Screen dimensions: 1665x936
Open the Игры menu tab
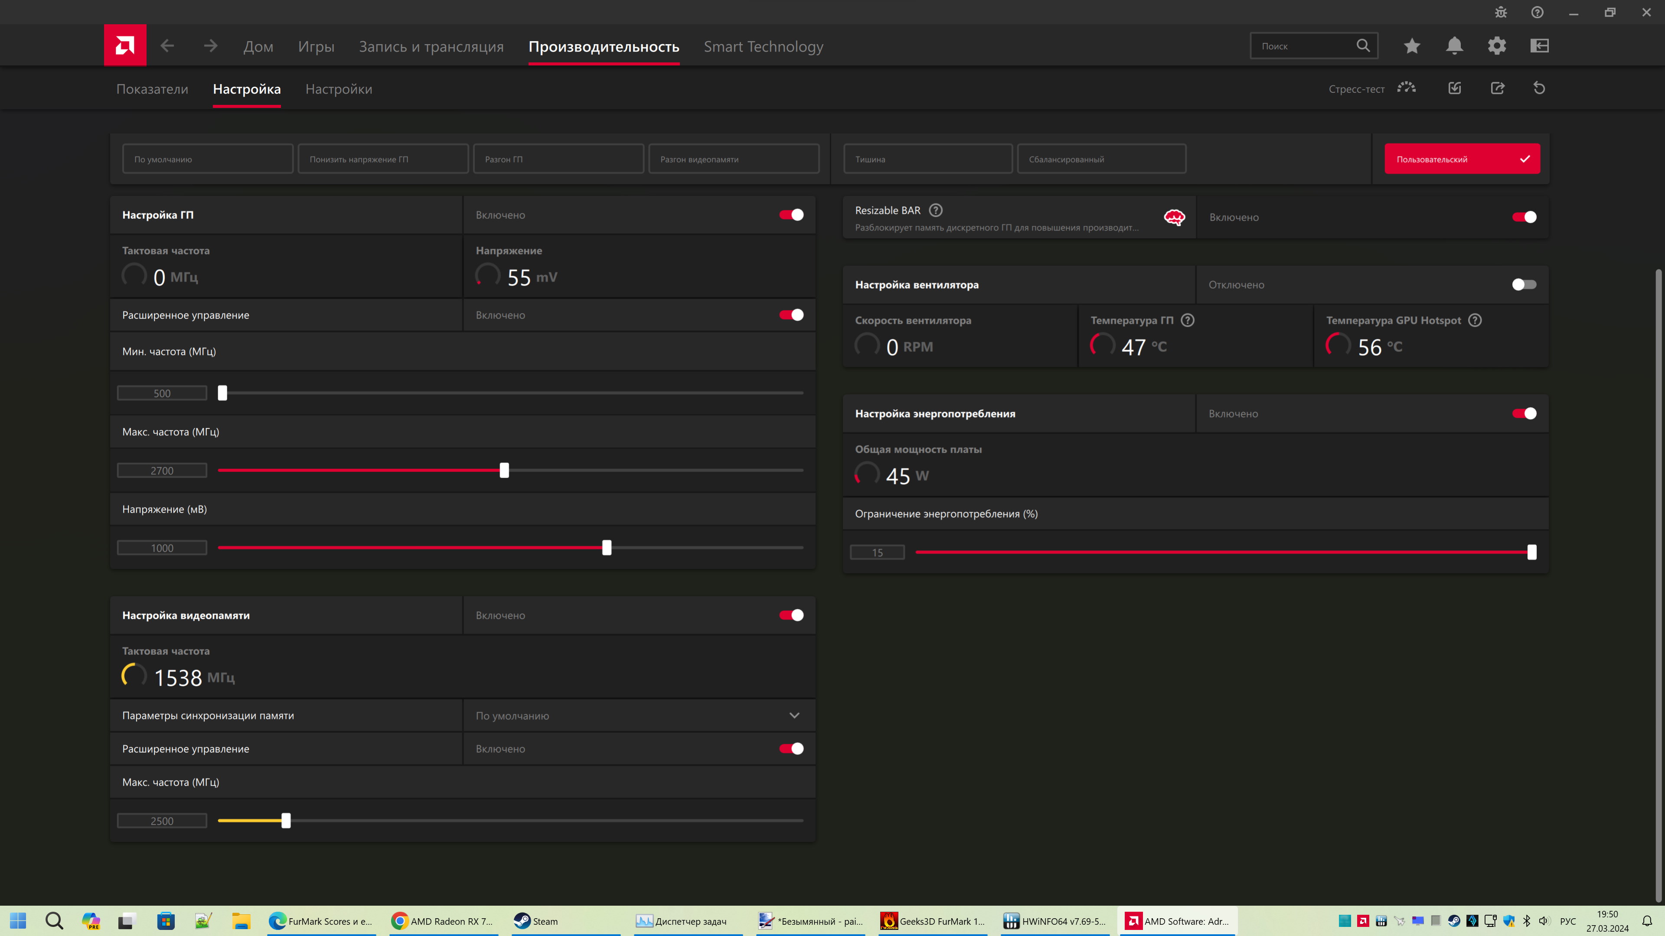(316, 46)
